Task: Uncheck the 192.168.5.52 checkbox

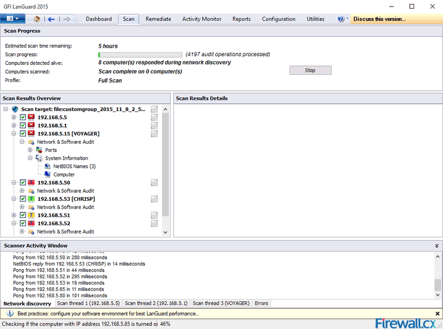Action: (23, 224)
